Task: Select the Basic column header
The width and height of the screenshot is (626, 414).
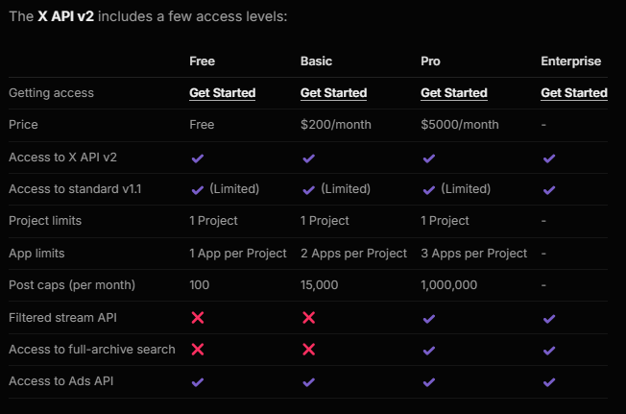Action: point(316,61)
